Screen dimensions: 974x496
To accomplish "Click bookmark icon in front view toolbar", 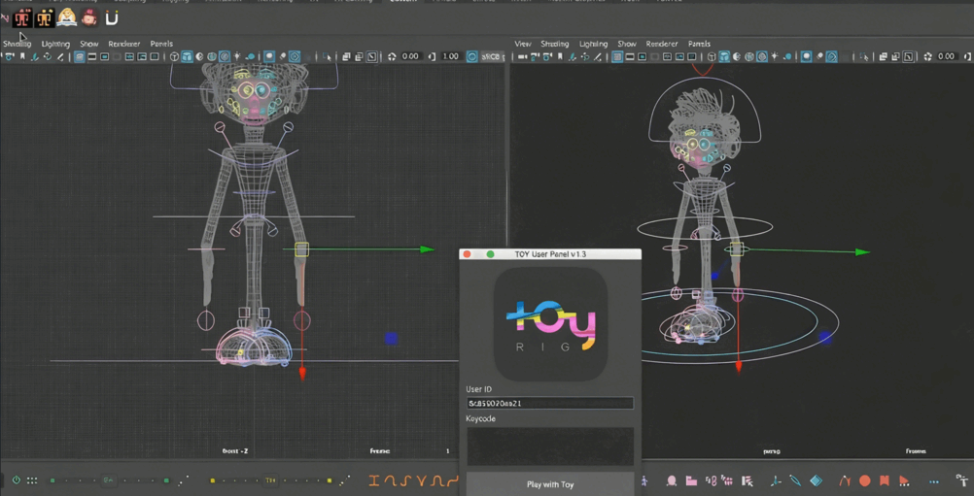I will tap(22, 56).
